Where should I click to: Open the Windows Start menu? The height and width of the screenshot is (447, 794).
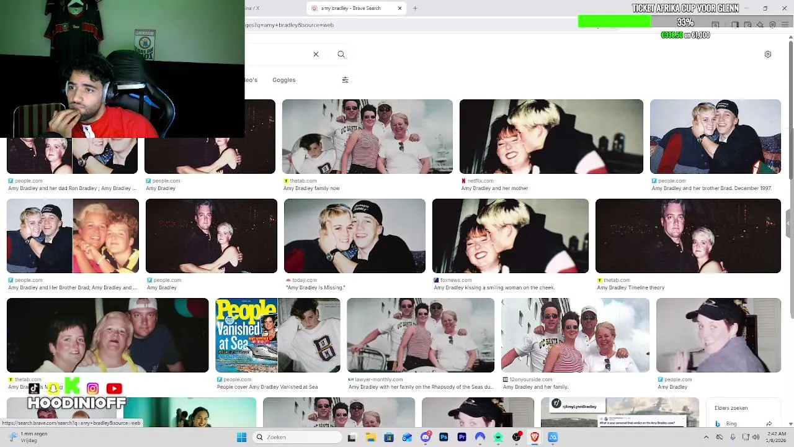coord(241,437)
